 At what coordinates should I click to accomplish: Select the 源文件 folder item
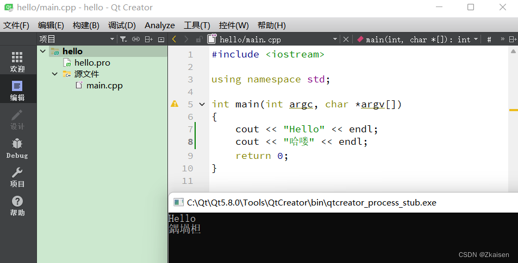coord(86,74)
